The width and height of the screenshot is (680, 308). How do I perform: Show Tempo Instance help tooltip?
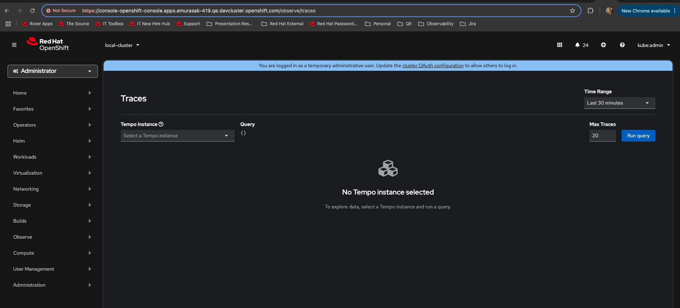161,124
